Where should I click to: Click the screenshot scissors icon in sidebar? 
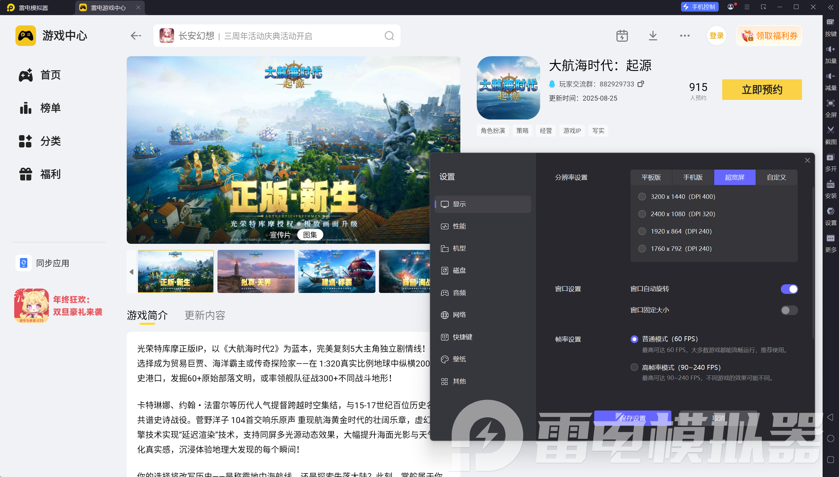pos(830,130)
